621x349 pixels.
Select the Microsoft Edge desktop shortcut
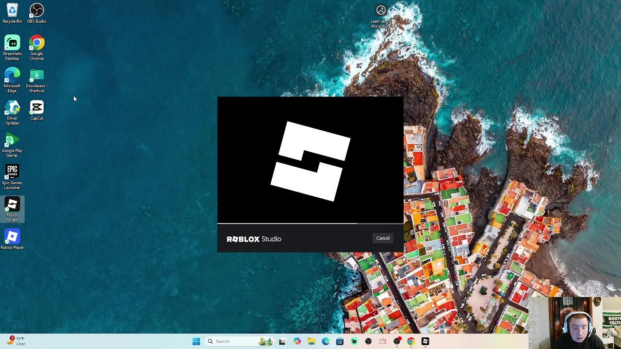pyautogui.click(x=12, y=80)
